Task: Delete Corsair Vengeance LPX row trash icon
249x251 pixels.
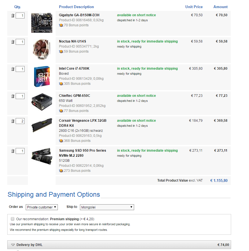Action: (13, 121)
